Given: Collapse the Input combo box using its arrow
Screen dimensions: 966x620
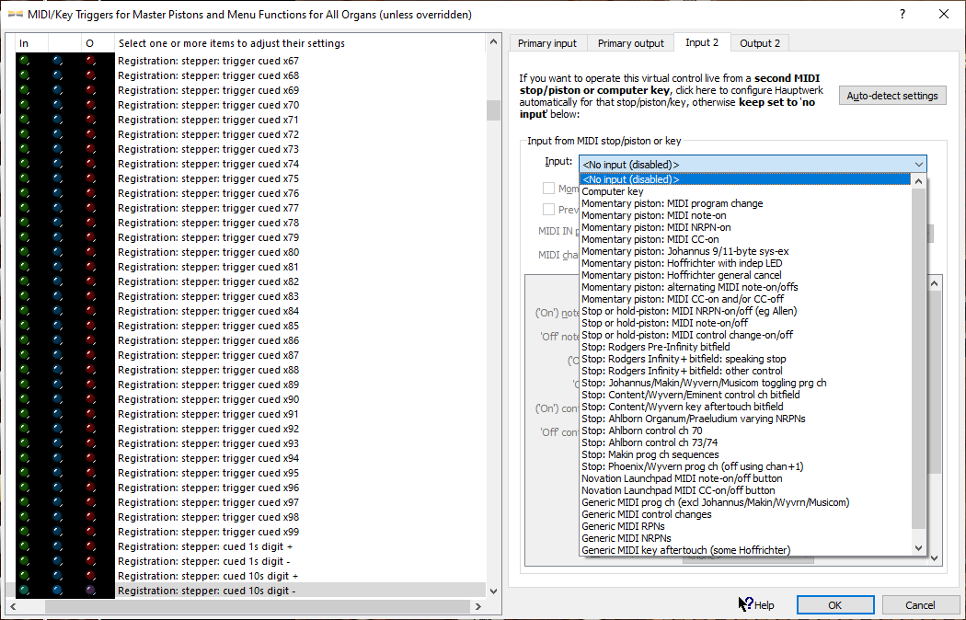Looking at the screenshot, I should (x=918, y=164).
